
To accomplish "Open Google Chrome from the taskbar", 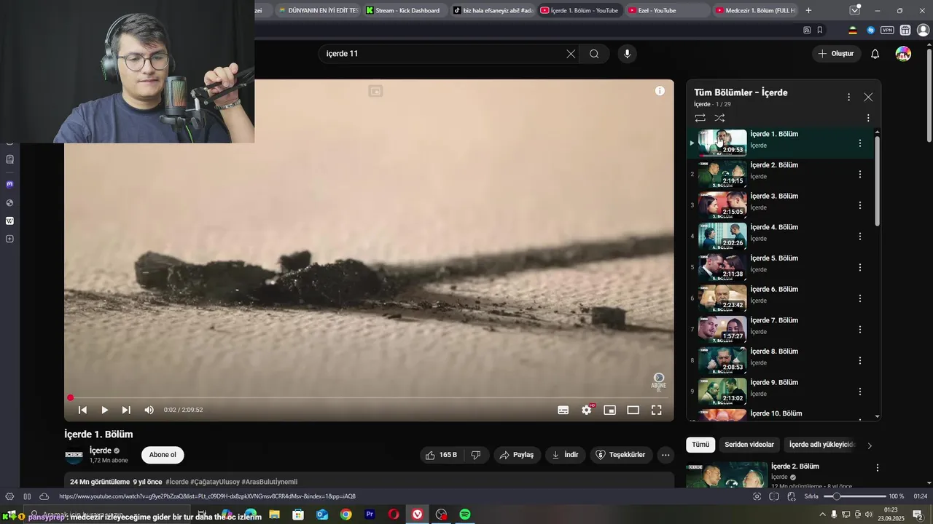I will coord(346,515).
